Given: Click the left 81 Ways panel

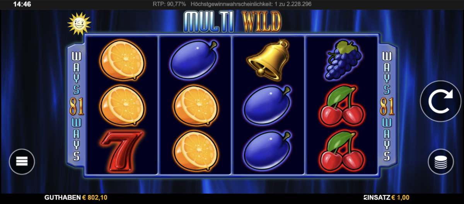Looking at the screenshot, I should tap(76, 106).
